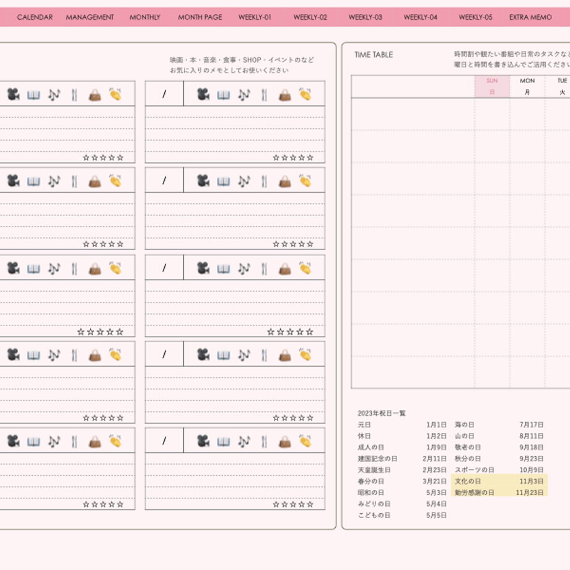Choose movie camera icon in third right-column card
Screen dimensions: 570x570
pos(203,268)
